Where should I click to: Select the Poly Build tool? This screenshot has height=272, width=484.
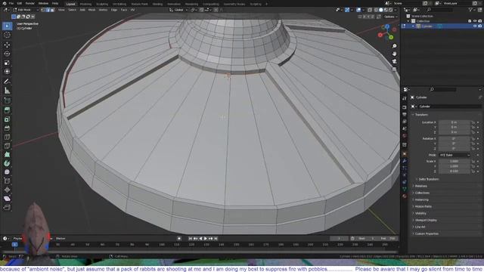7,154
